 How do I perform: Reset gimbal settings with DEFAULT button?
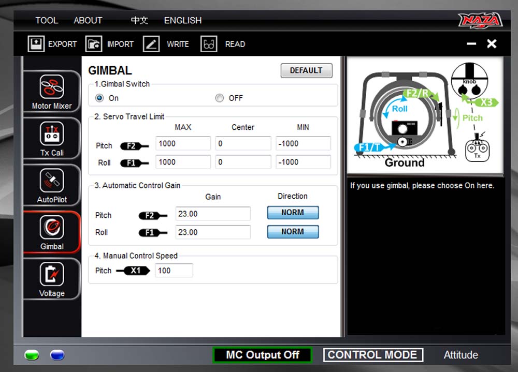306,70
